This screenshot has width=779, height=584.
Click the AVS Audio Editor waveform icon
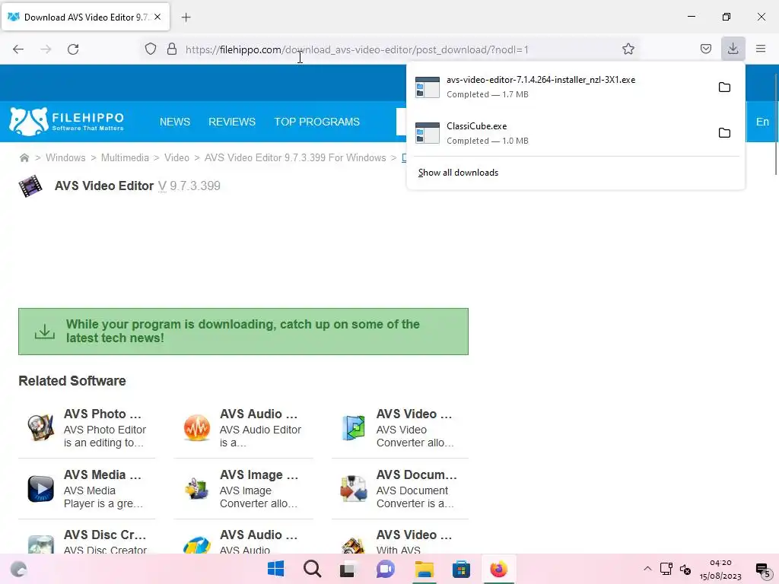[x=197, y=427]
